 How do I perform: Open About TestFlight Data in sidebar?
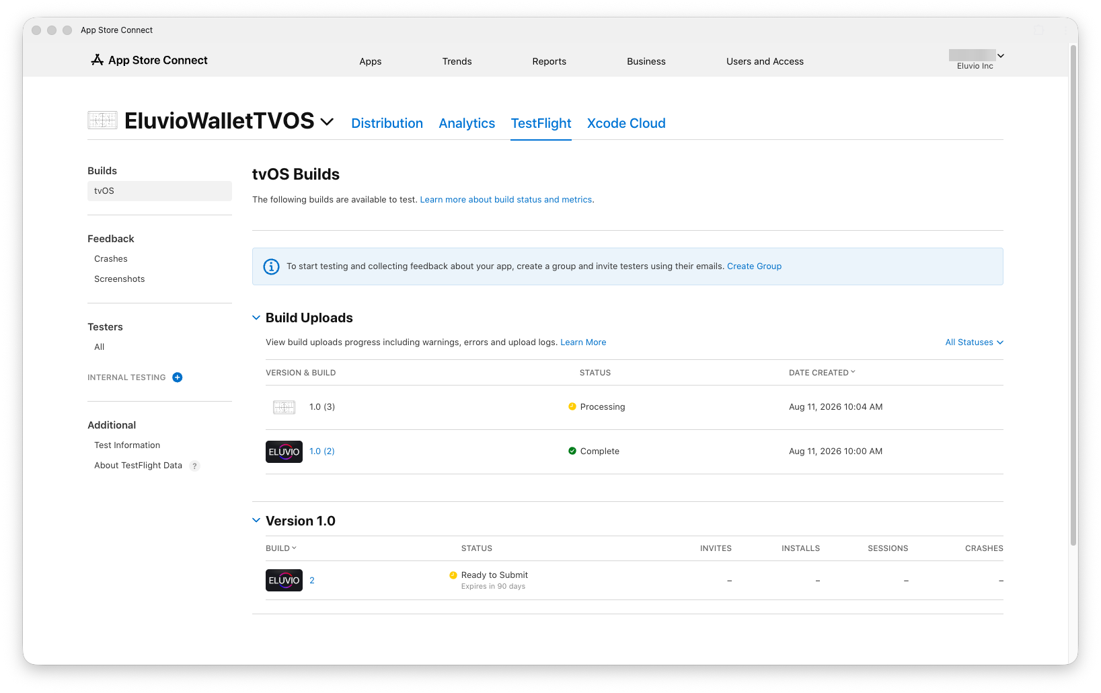click(138, 466)
